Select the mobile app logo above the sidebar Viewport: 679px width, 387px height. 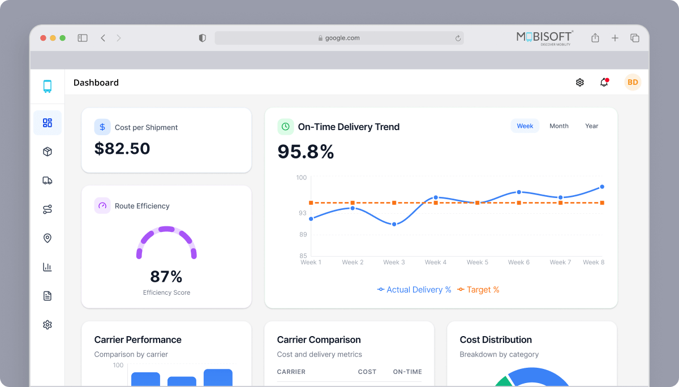48,87
